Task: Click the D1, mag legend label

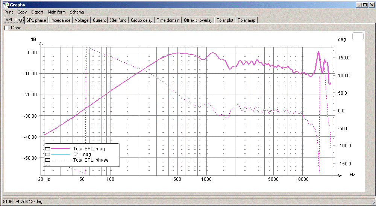Action: [82, 154]
